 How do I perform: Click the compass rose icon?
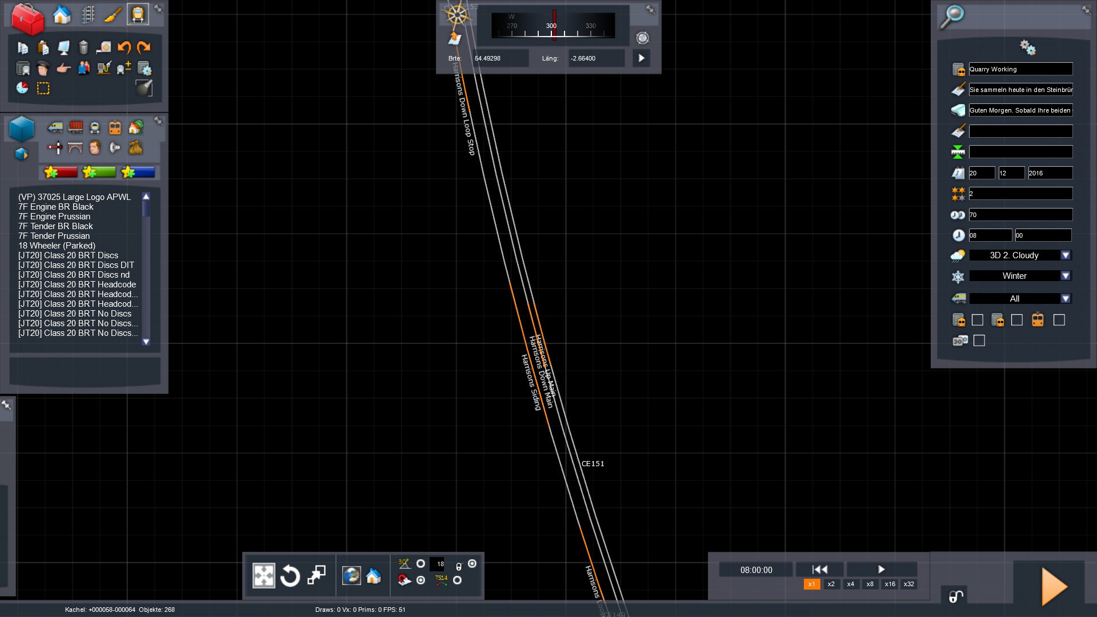(457, 15)
